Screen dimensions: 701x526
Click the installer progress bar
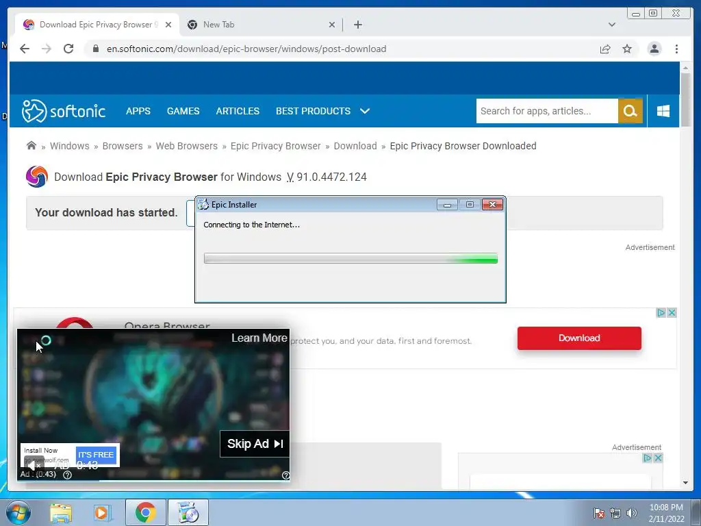pyautogui.click(x=350, y=258)
